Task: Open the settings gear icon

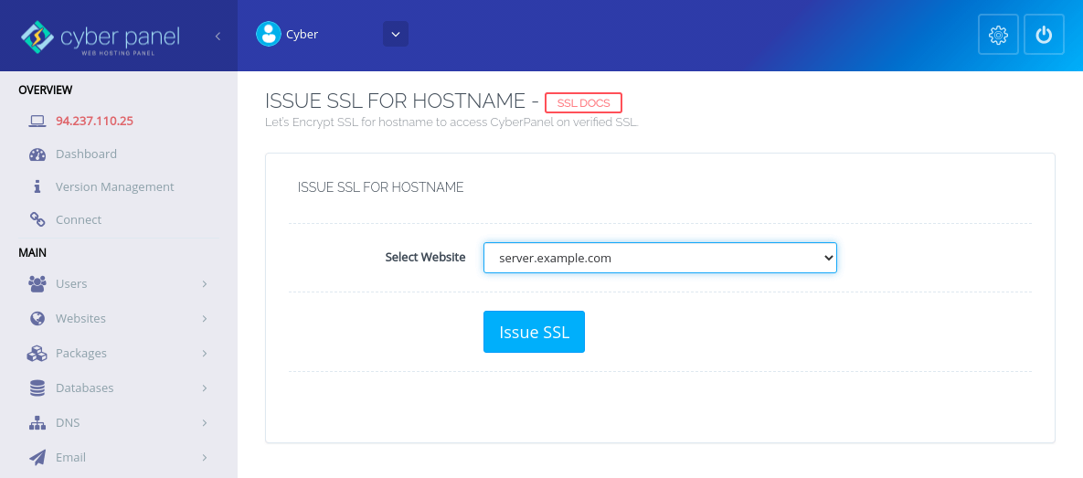Action: coord(998,35)
